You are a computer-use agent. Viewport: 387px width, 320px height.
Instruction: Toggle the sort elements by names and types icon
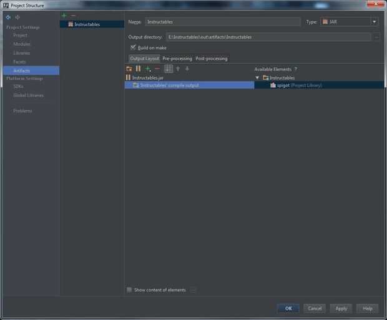(x=169, y=69)
